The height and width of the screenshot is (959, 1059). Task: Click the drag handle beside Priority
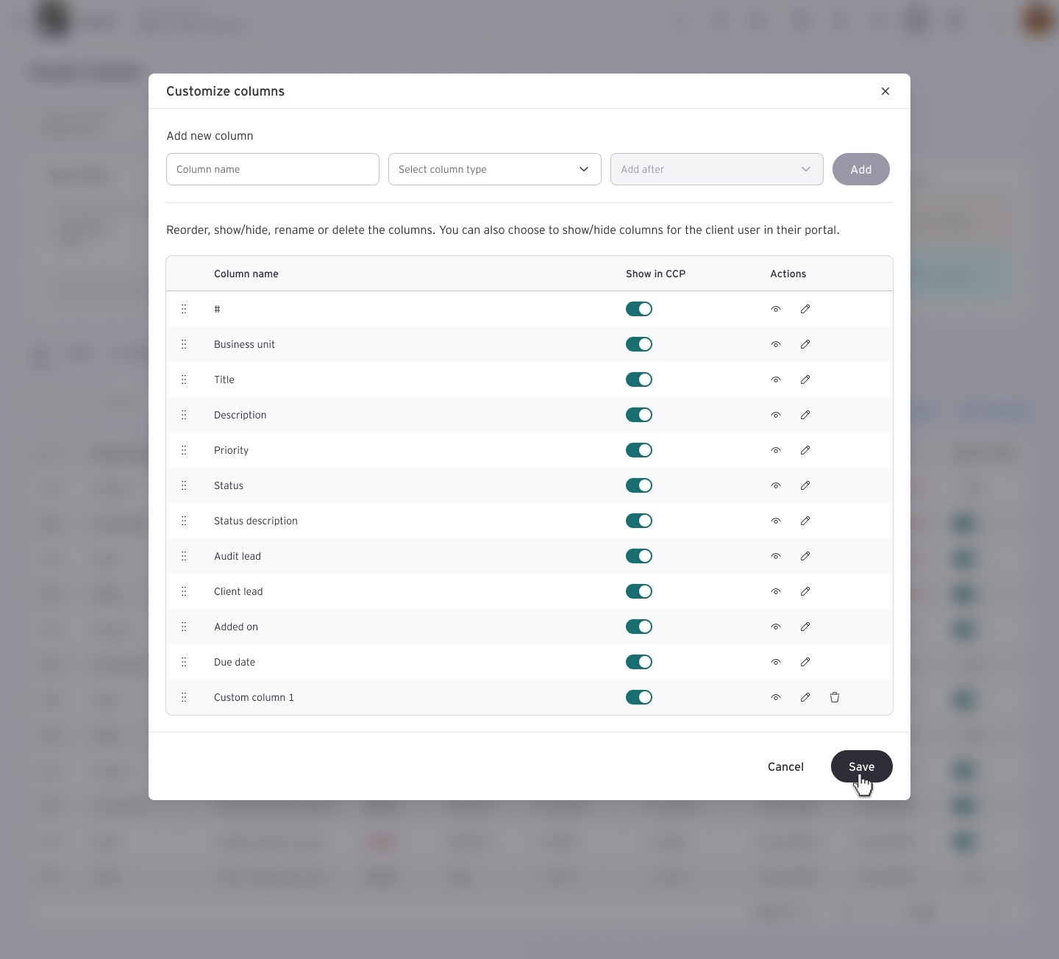tap(184, 450)
